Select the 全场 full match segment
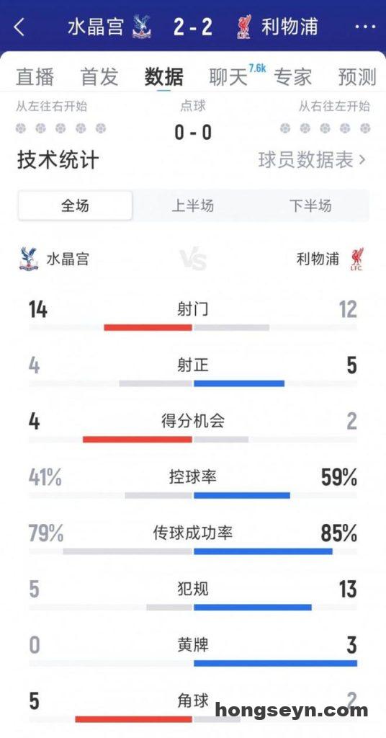The height and width of the screenshot is (738, 386). click(x=75, y=205)
